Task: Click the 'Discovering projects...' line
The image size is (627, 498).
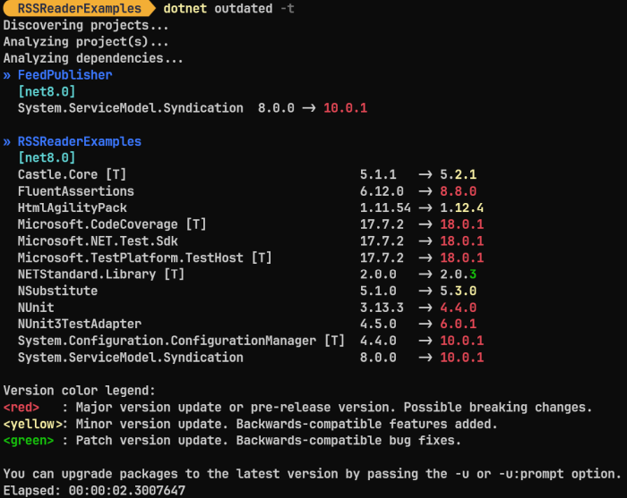Action: pos(86,25)
